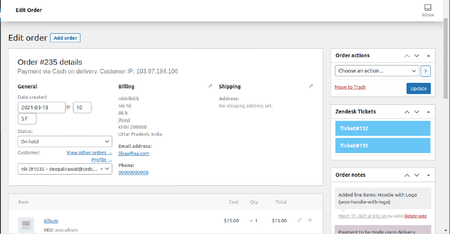Image resolution: width=450 pixels, height=234 pixels.
Task: Open View other orders link
Action: click(x=89, y=153)
